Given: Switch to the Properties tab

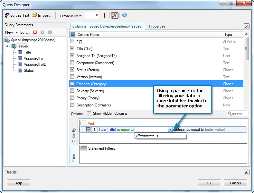Looking at the screenshot, I should tap(157, 26).
